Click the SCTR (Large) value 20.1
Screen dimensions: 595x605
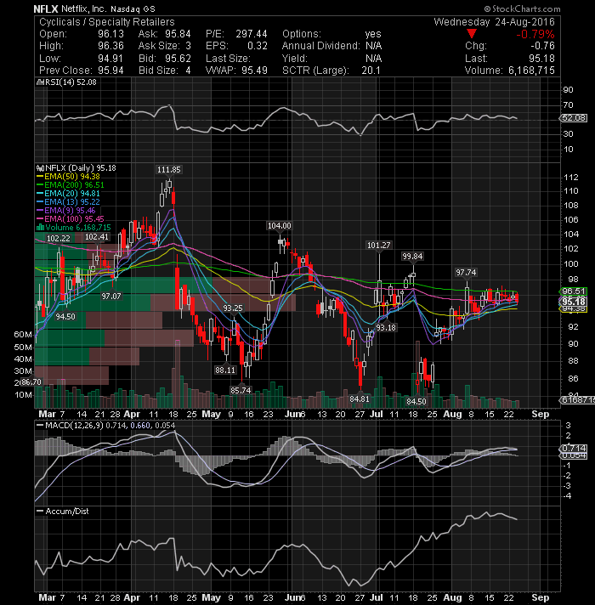point(371,71)
